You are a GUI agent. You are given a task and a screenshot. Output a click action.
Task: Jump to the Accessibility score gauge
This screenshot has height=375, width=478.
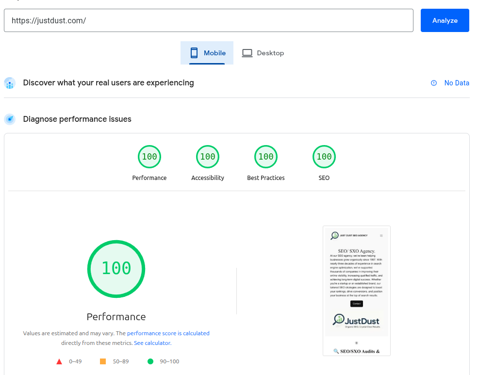point(208,157)
